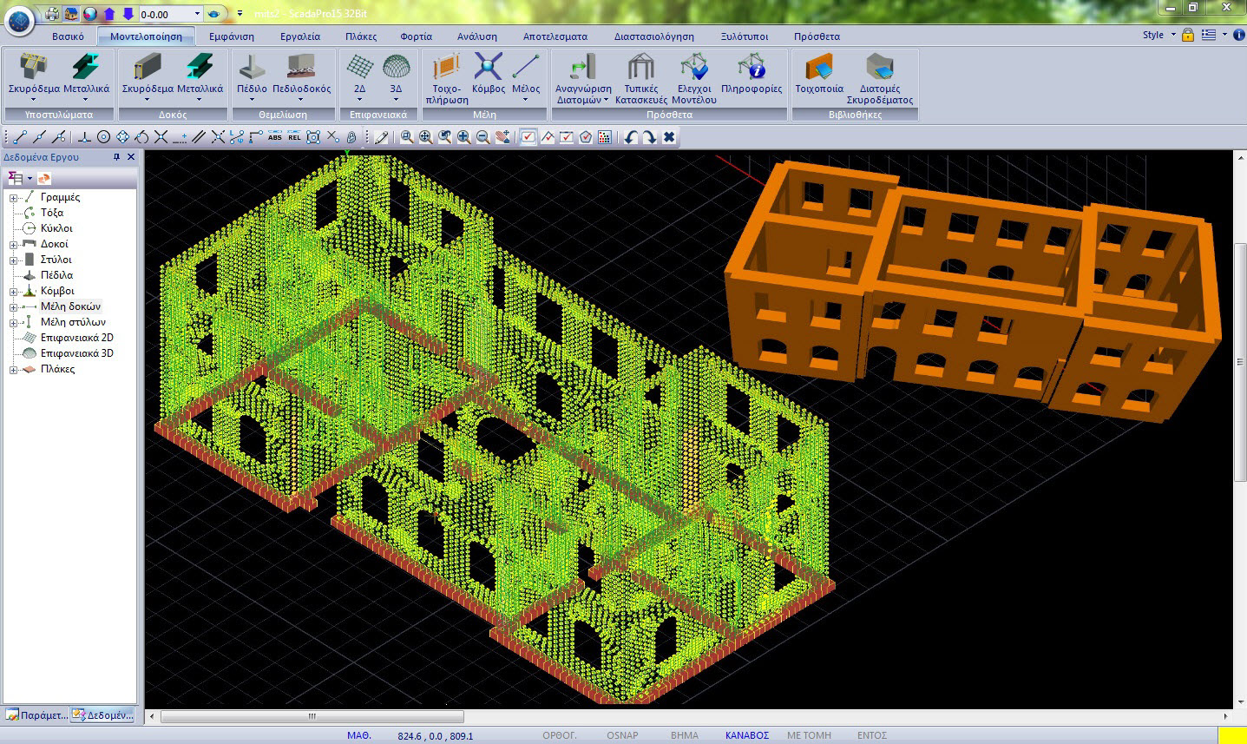Toggle the second red checkmark box icon

point(567,137)
